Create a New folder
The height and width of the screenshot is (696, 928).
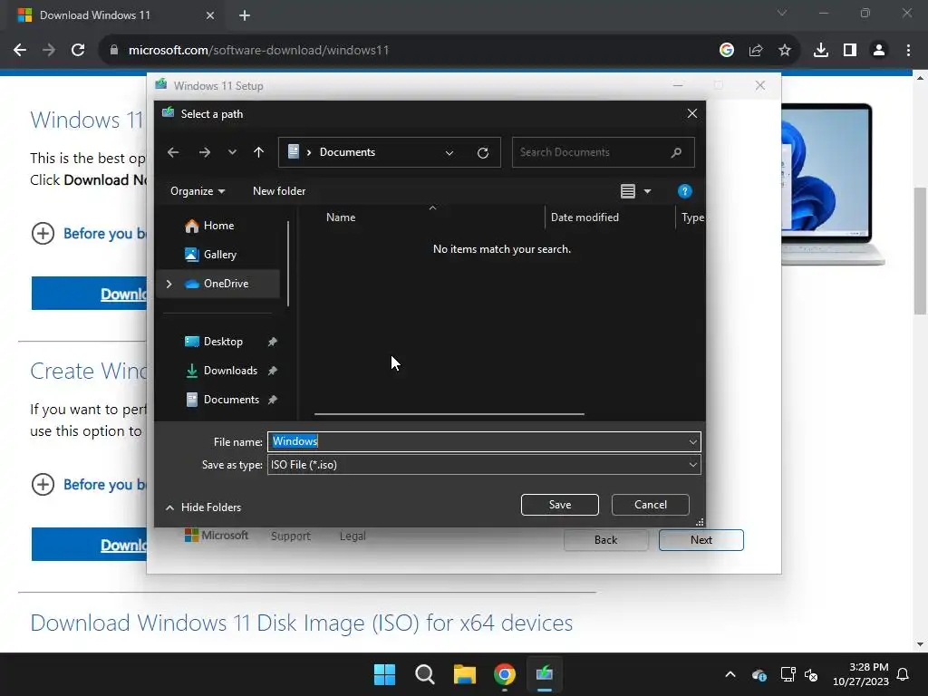point(279,191)
